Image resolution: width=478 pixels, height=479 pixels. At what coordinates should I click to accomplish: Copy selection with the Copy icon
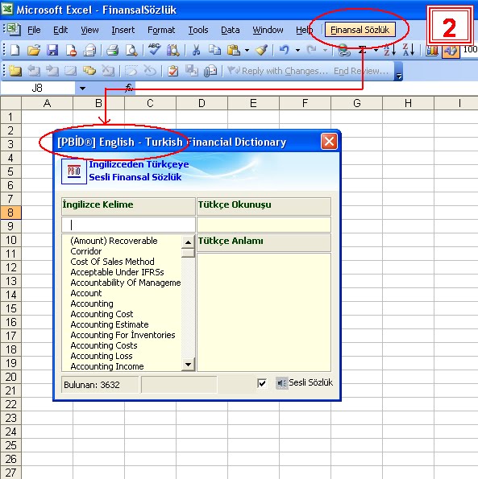coord(214,50)
